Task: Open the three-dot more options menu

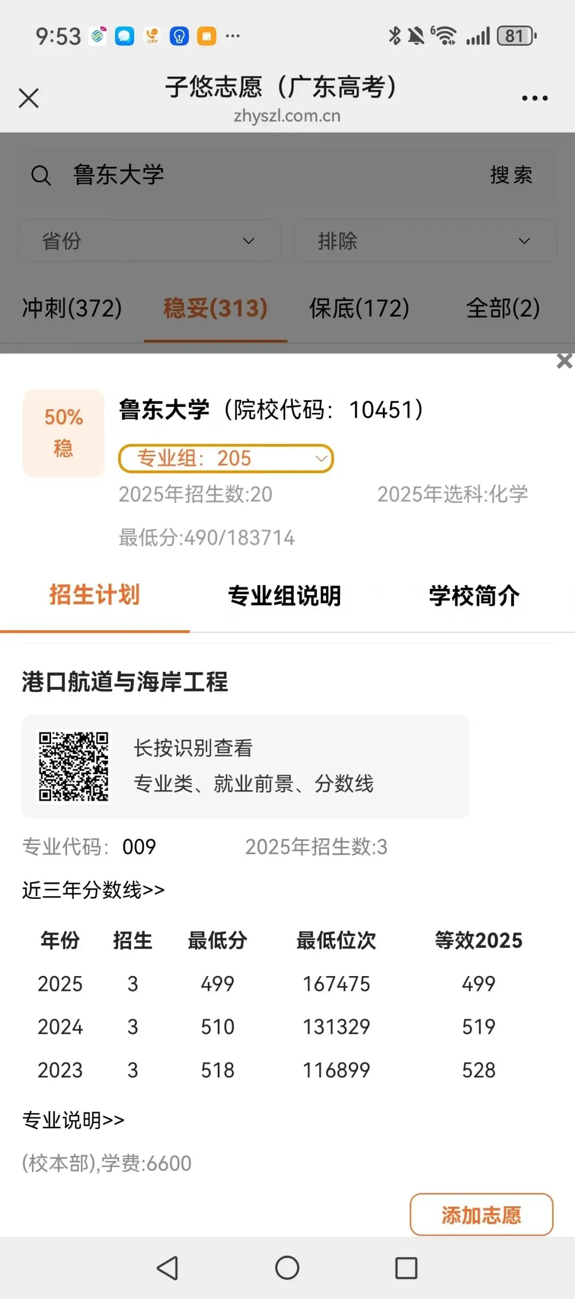Action: tap(535, 98)
